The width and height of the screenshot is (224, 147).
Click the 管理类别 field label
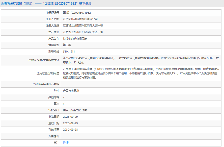click(54, 45)
